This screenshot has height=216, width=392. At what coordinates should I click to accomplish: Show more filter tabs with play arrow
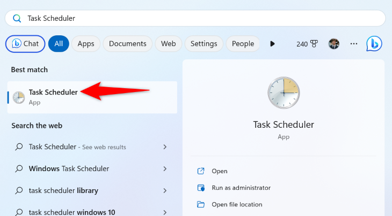click(x=272, y=44)
